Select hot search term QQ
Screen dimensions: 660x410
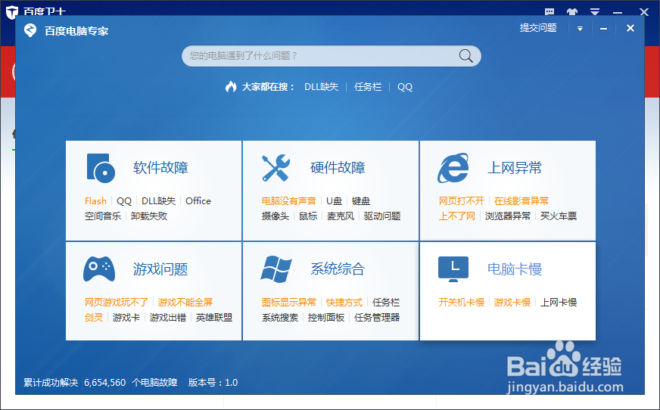tap(405, 87)
